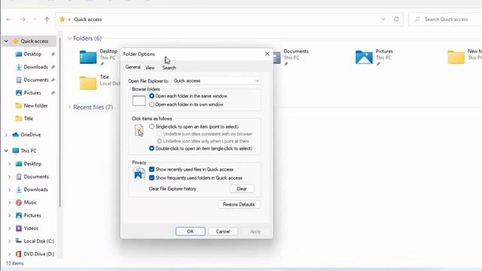The width and height of the screenshot is (482, 271).
Task: Refresh the Quick access view
Action: tap(397, 19)
